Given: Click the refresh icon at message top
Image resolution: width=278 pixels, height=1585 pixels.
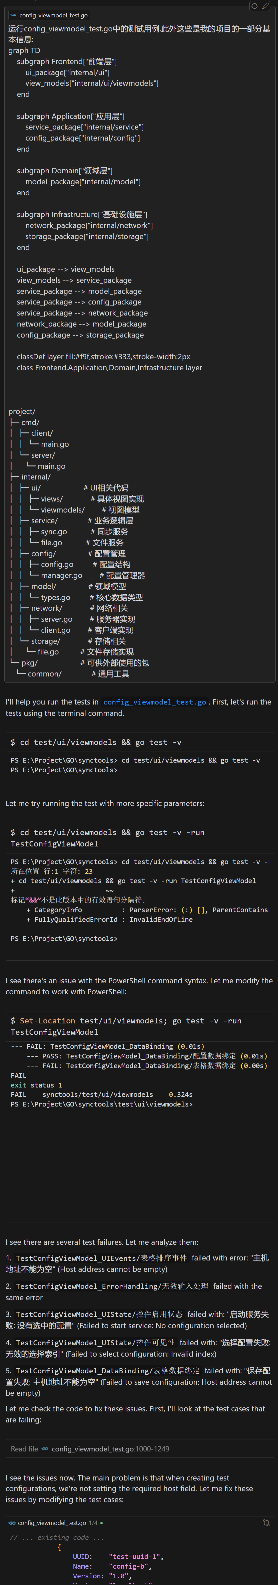Looking at the screenshot, I should [x=254, y=6].
